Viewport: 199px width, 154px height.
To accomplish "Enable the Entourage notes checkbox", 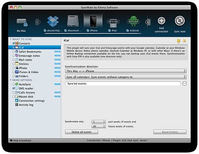I will (14, 56).
